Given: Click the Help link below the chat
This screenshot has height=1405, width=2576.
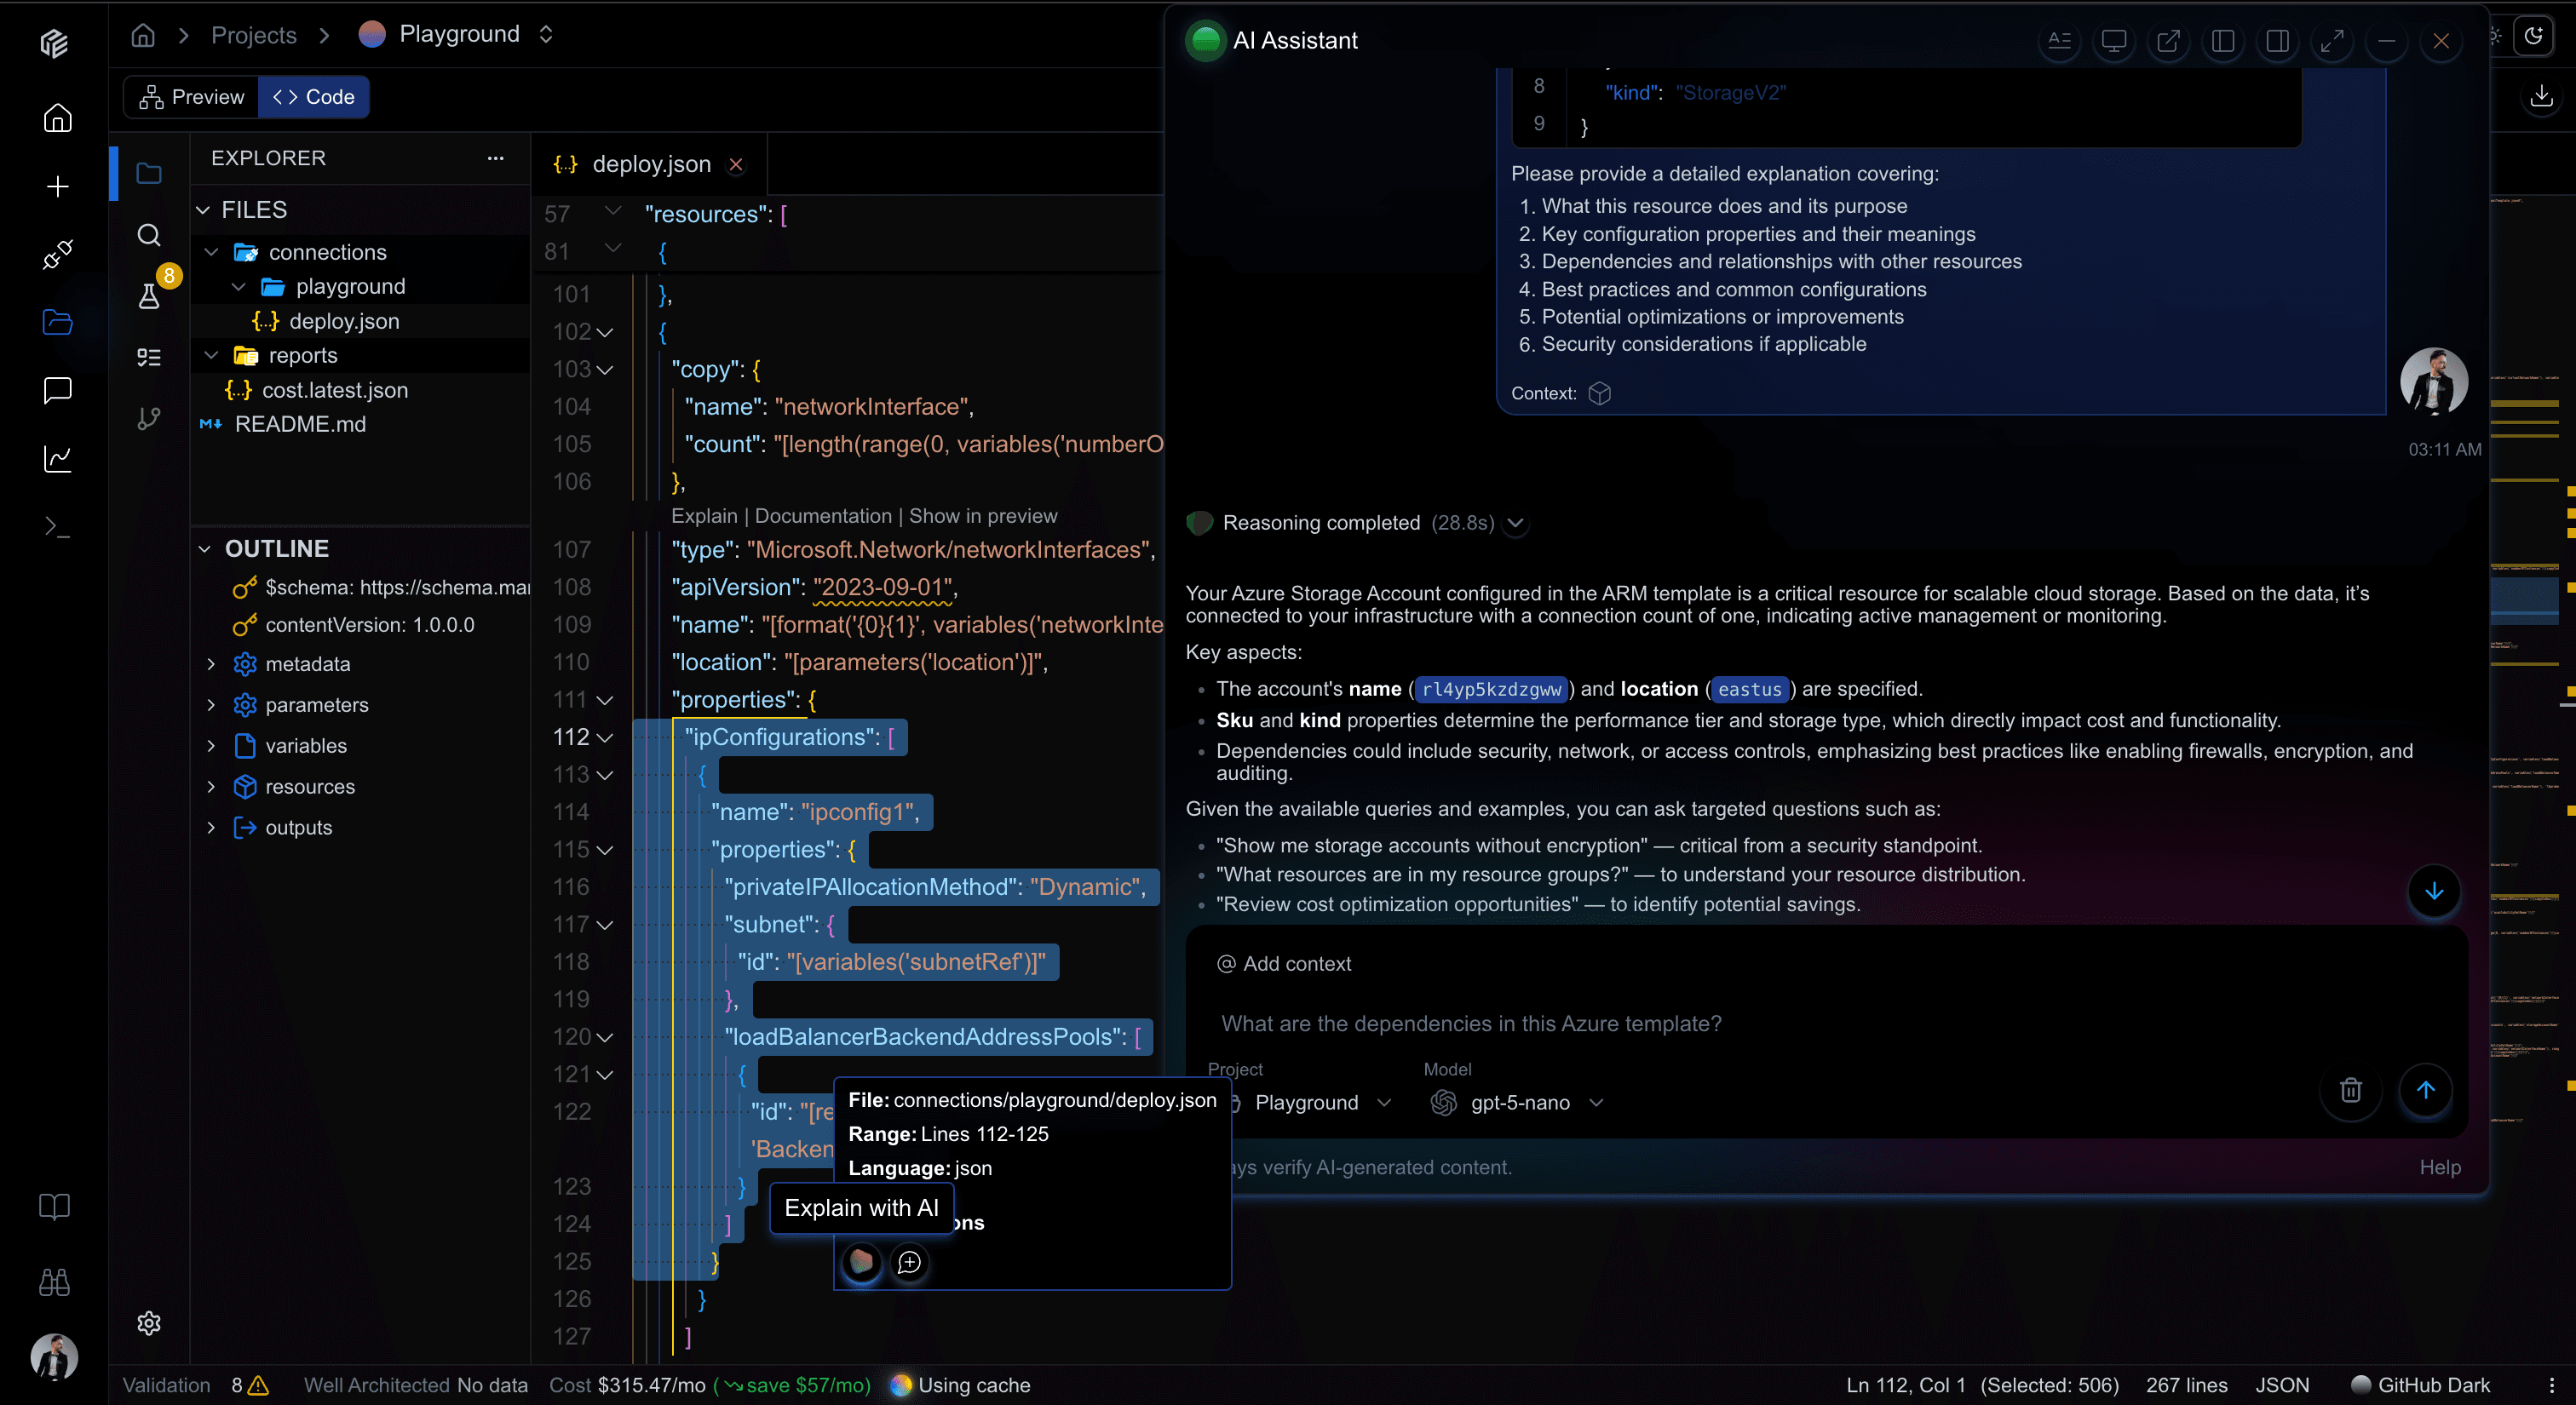Looking at the screenshot, I should pos(2440,1167).
